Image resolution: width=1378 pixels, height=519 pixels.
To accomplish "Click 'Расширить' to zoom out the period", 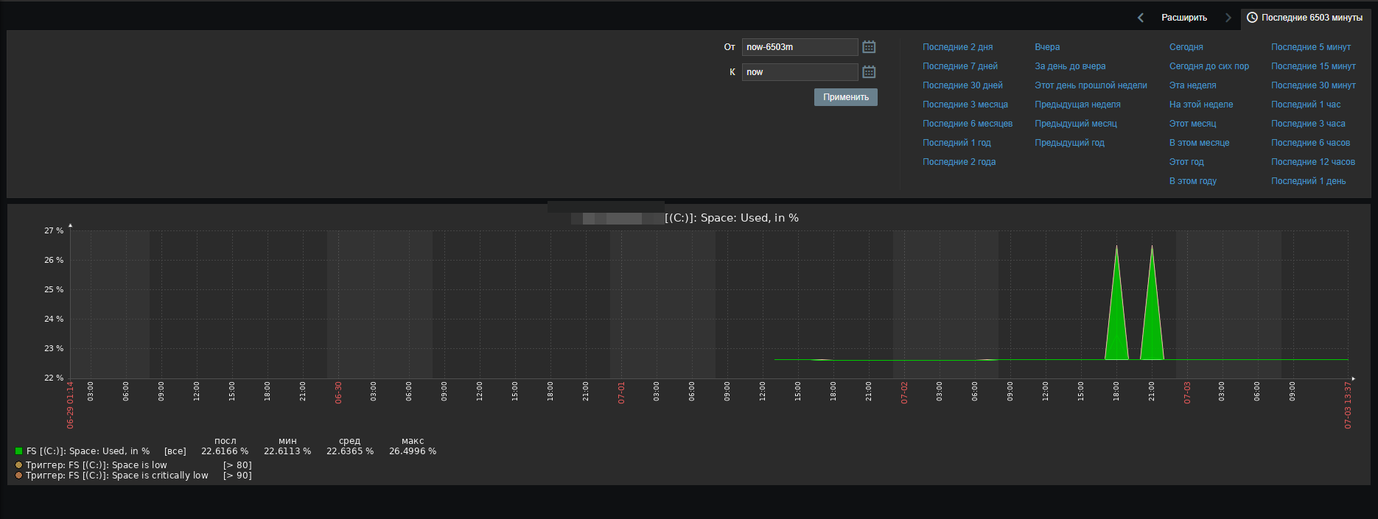I will tap(1183, 18).
